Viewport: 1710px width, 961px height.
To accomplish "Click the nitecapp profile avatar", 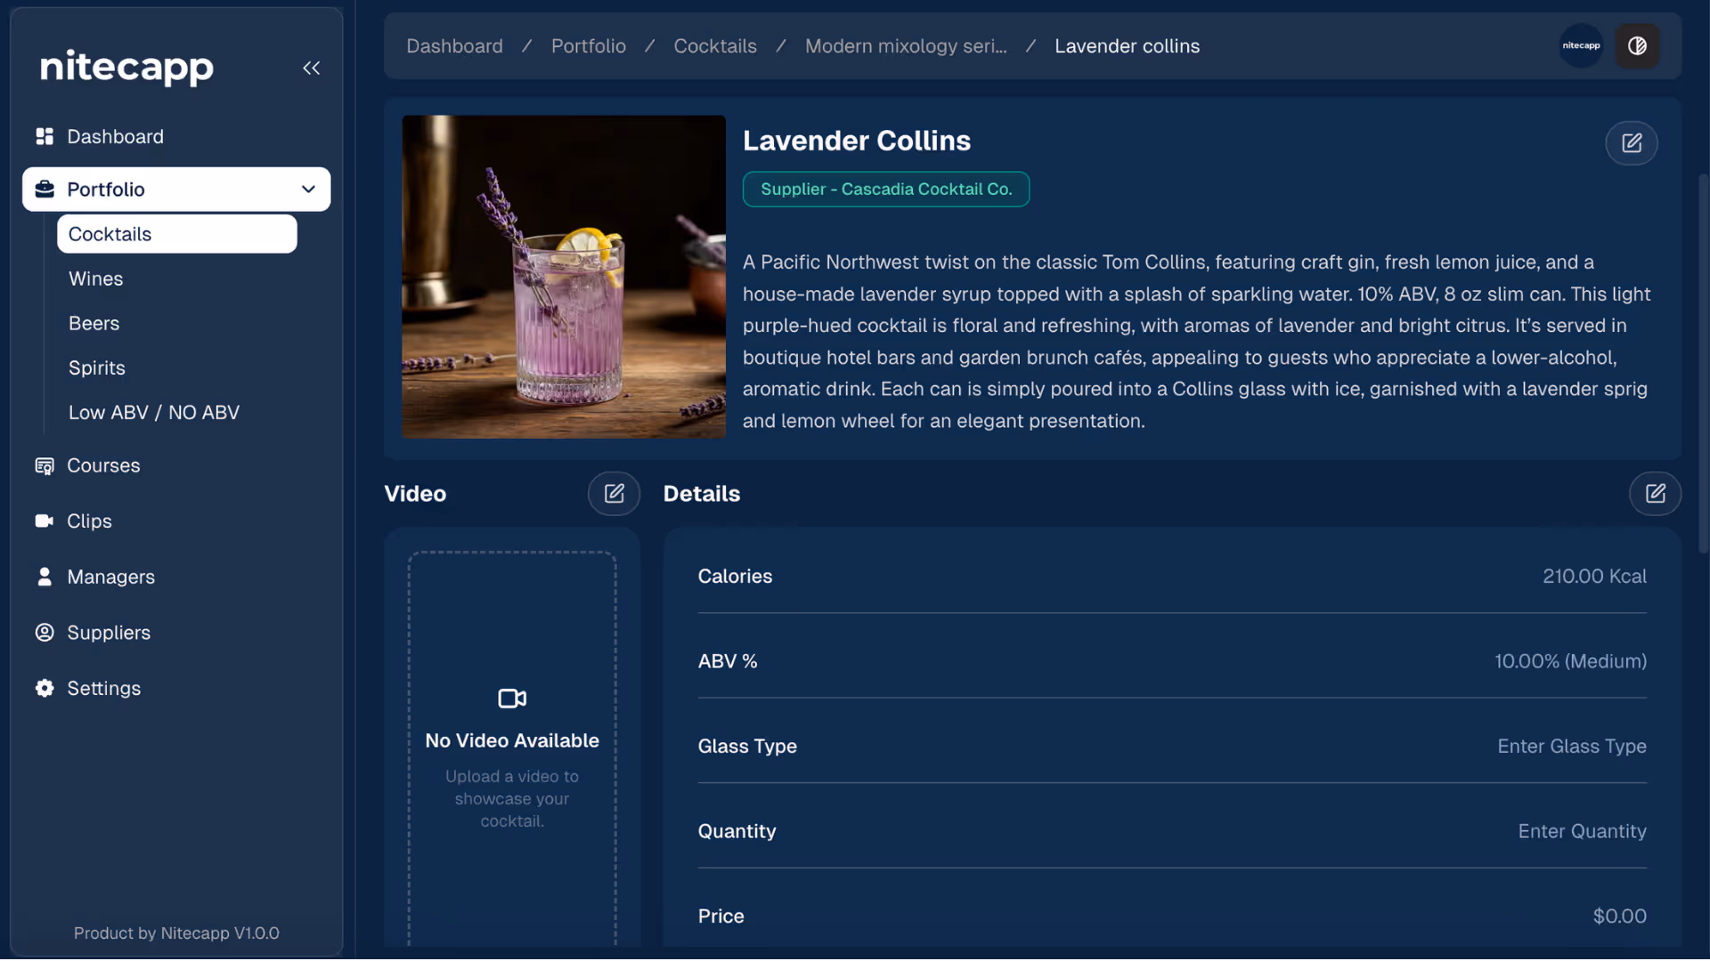I will 1581,46.
